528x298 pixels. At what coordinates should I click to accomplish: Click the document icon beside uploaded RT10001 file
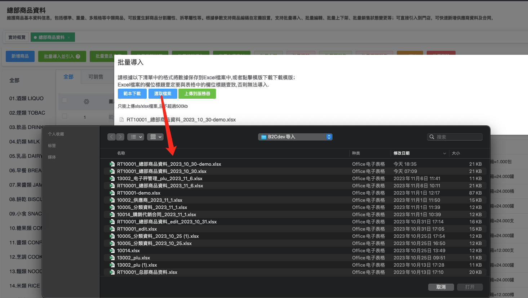point(121,120)
